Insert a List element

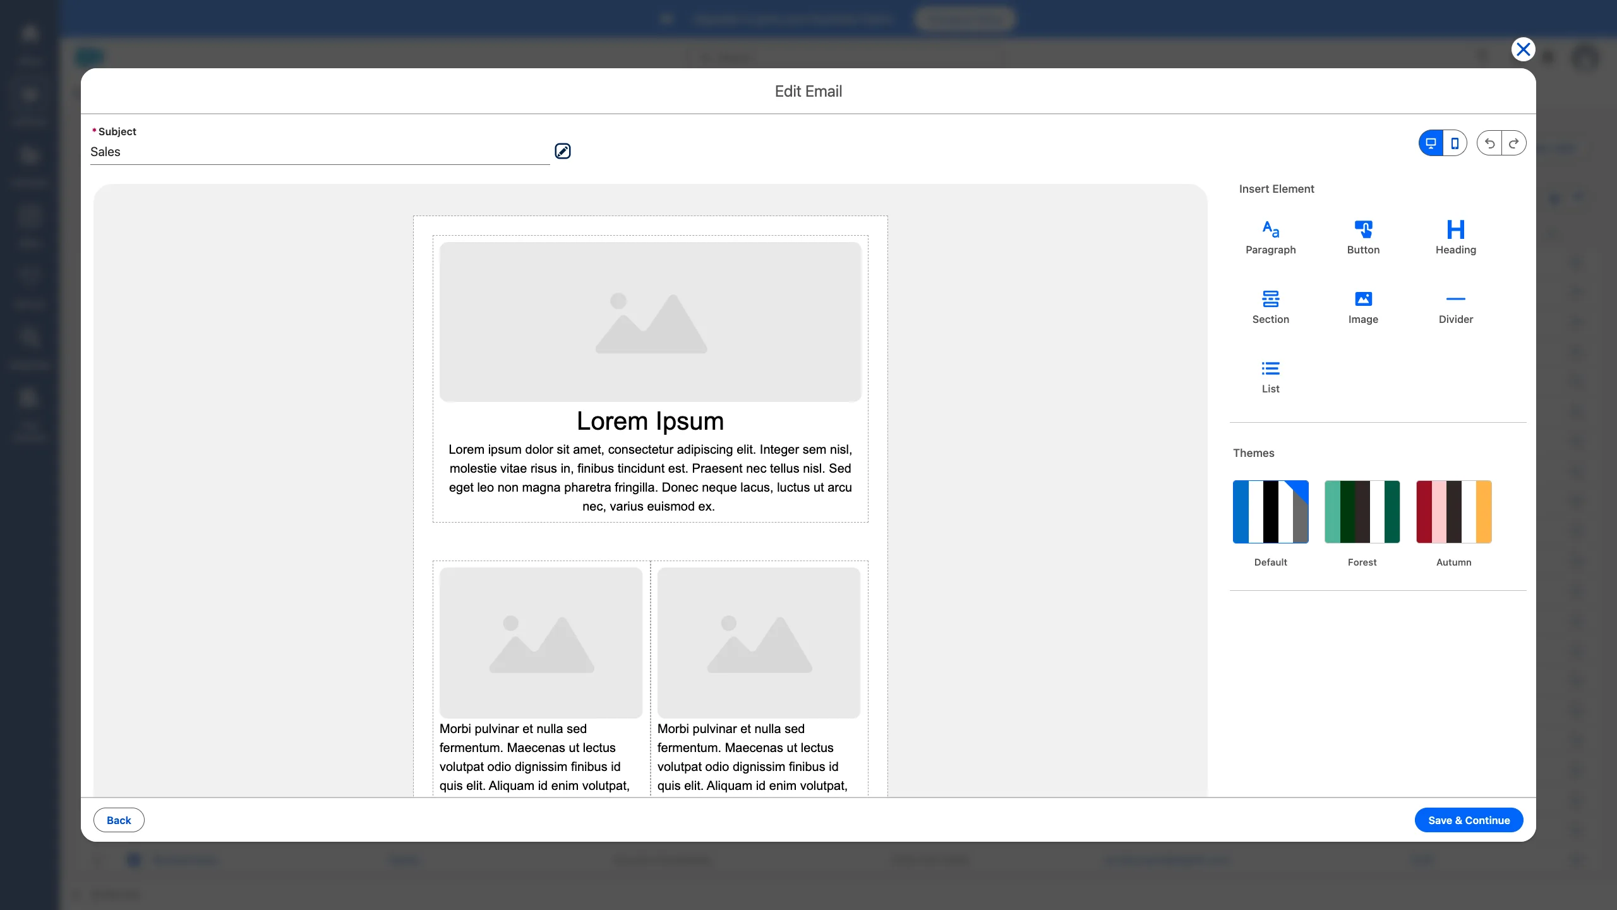pos(1270,376)
